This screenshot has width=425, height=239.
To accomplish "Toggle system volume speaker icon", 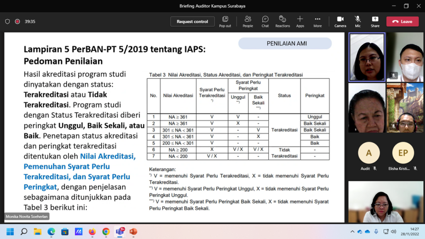I will 393,232.
